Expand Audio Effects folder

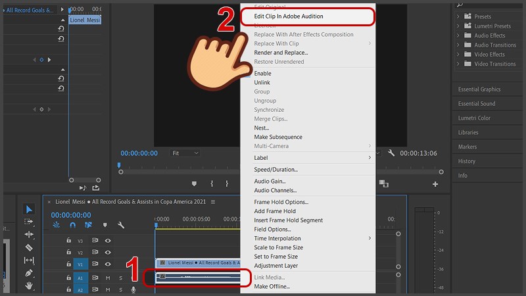[458, 36]
